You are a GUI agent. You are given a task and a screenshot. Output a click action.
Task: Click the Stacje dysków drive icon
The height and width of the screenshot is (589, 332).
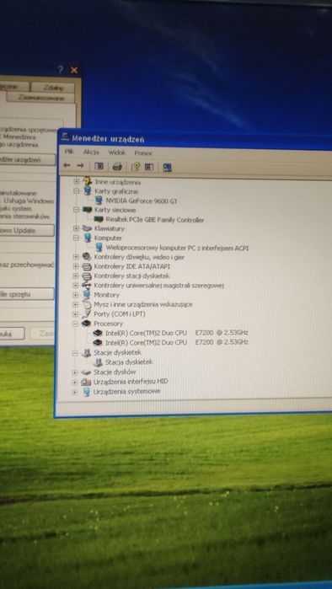[x=86, y=372]
